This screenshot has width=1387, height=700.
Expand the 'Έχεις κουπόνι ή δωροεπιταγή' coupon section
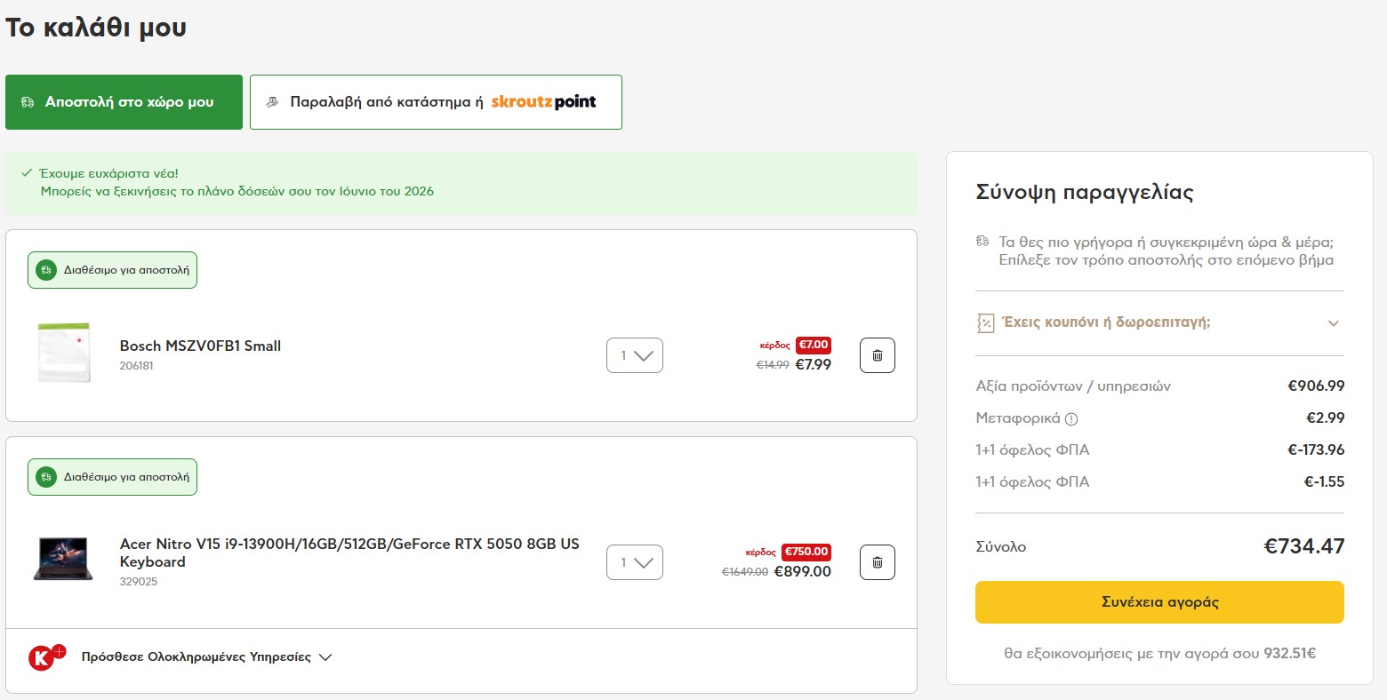(x=1159, y=322)
